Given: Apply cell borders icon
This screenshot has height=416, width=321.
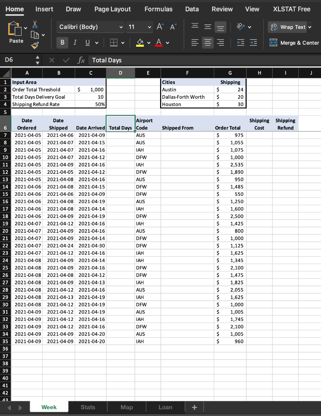Looking at the screenshot, I should click(x=114, y=42).
